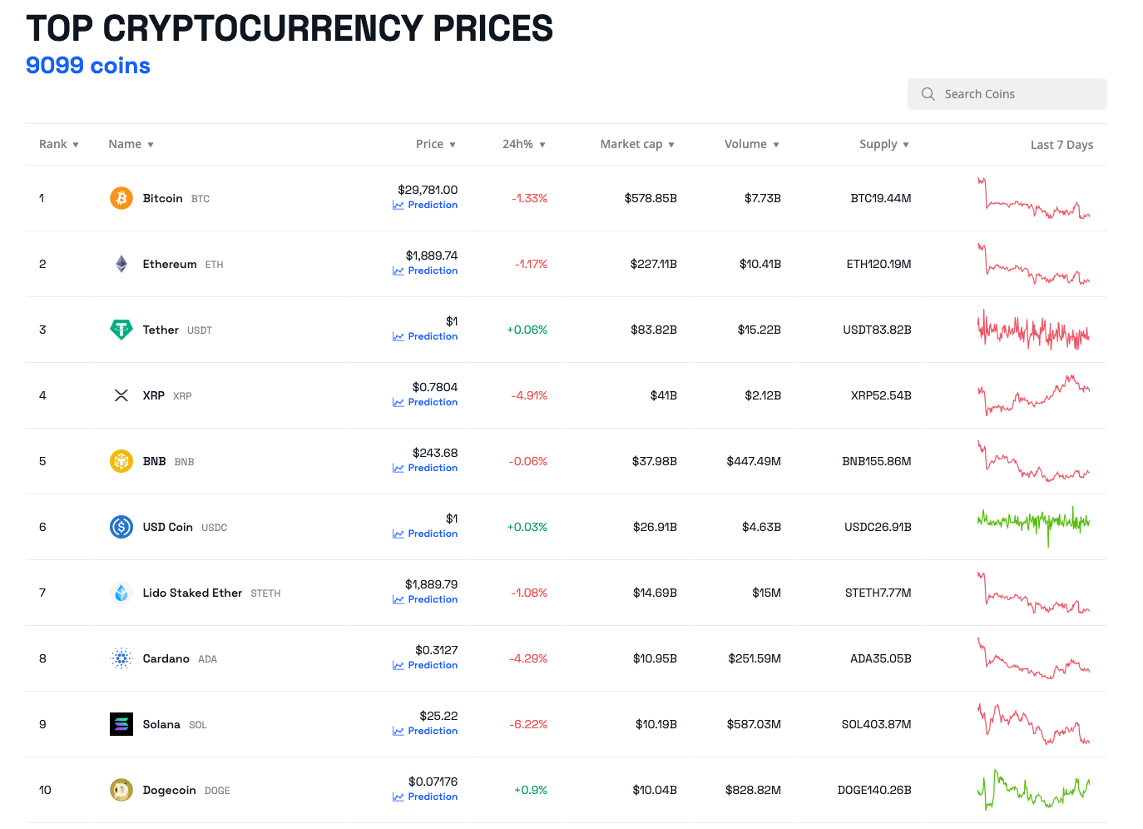Click the Ethereum diamond logo icon
Viewport: 1143px width, 829px height.
pos(121,264)
